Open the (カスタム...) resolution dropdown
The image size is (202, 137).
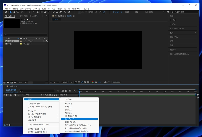pyautogui.click(x=67, y=82)
